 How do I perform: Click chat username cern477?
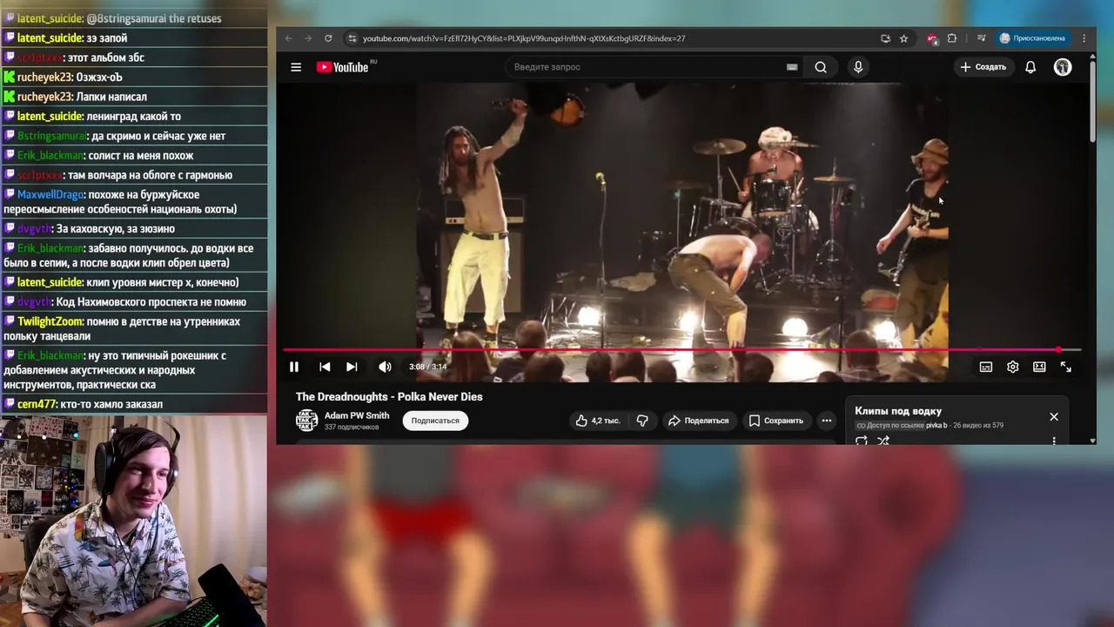pyautogui.click(x=37, y=404)
